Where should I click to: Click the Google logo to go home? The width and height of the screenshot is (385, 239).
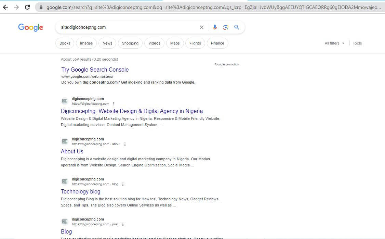click(x=30, y=27)
